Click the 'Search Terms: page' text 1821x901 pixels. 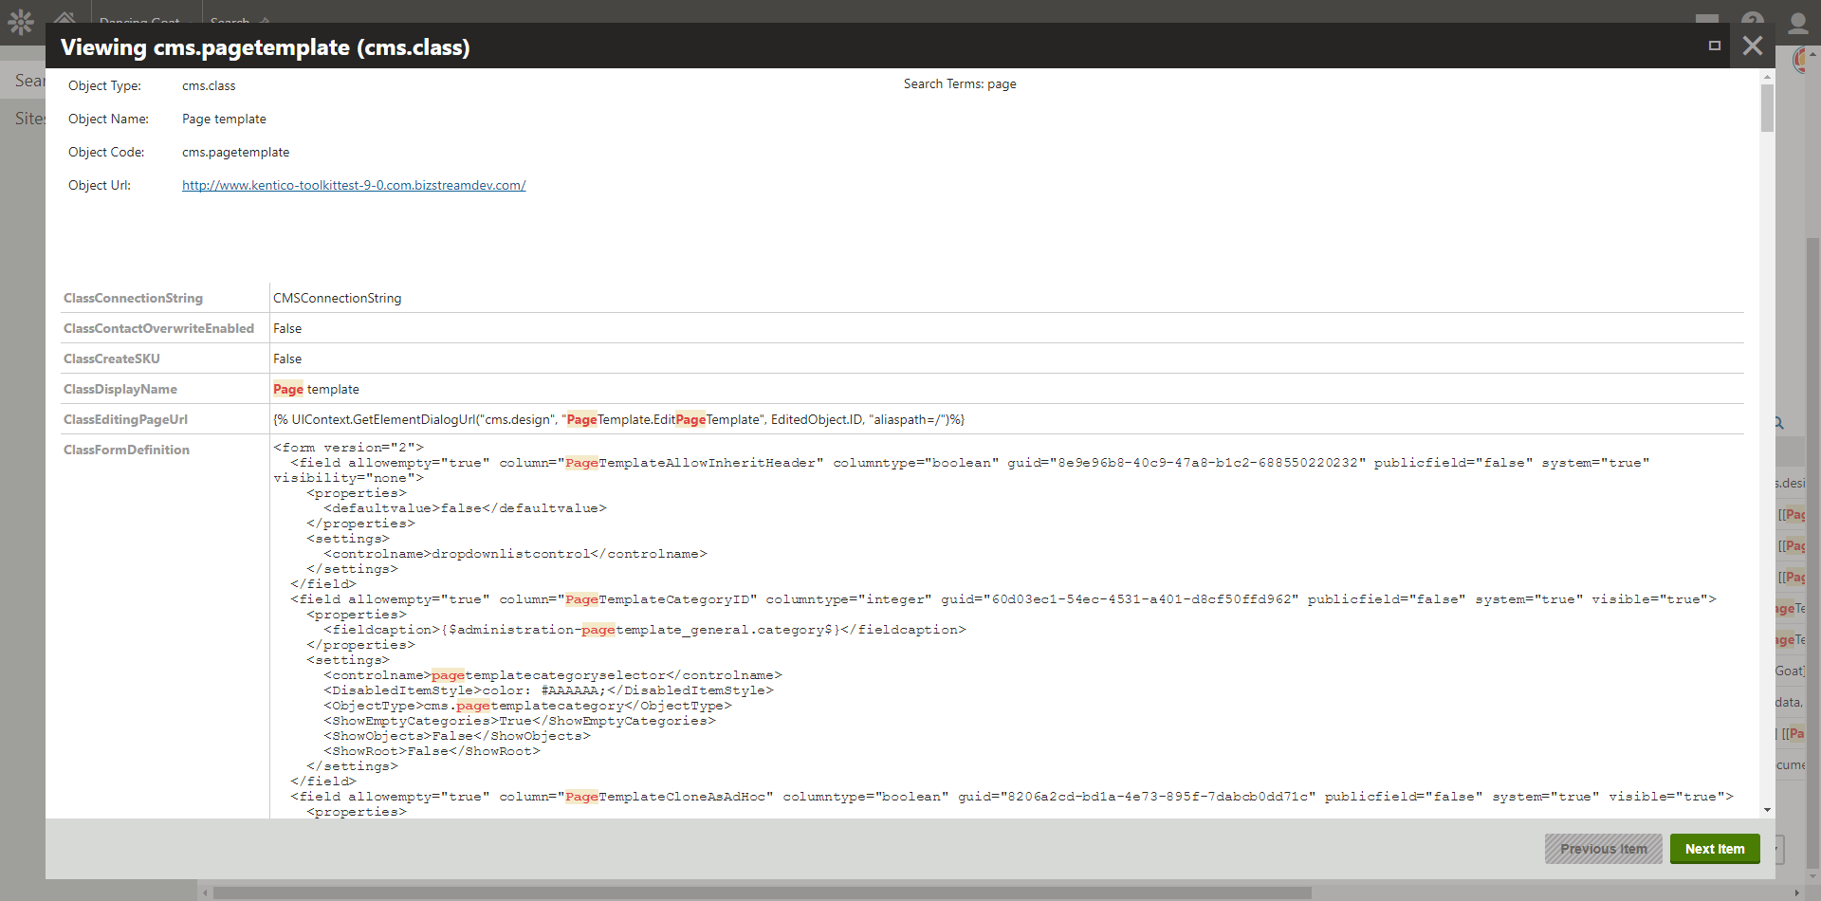960,83
